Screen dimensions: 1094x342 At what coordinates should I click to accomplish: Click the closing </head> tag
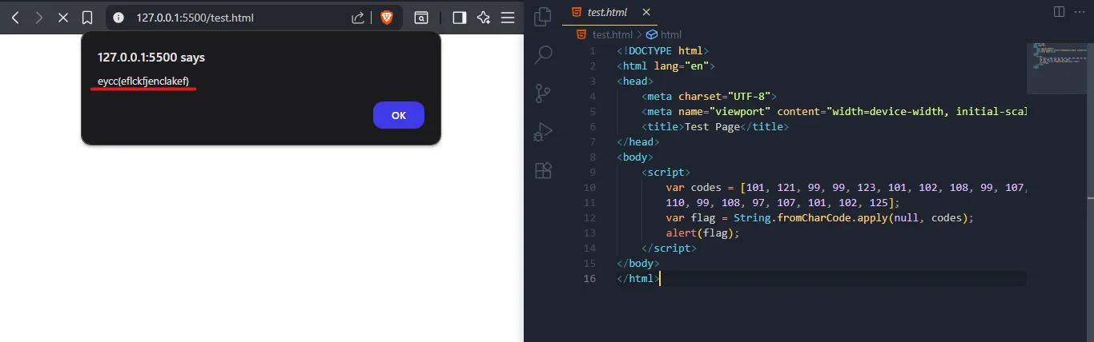click(638, 141)
